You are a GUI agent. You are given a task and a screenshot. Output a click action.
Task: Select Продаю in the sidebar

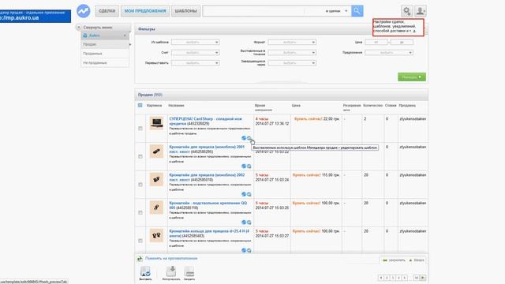click(105, 44)
